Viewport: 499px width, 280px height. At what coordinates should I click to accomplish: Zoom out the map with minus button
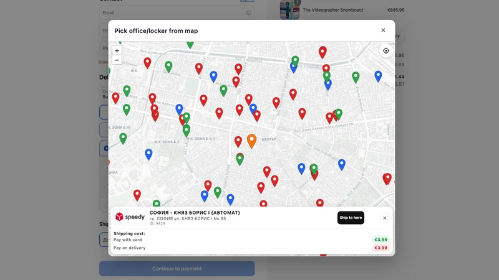pyautogui.click(x=117, y=60)
